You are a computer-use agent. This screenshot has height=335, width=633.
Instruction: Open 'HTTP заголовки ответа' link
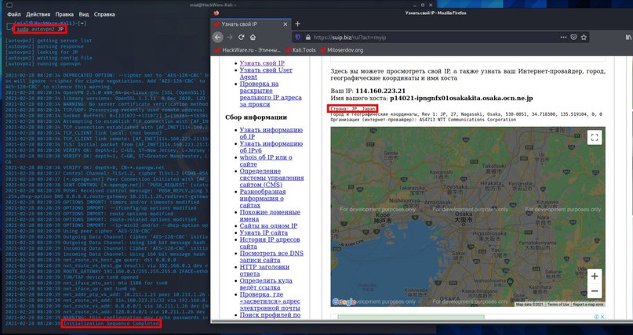pyautogui.click(x=264, y=270)
